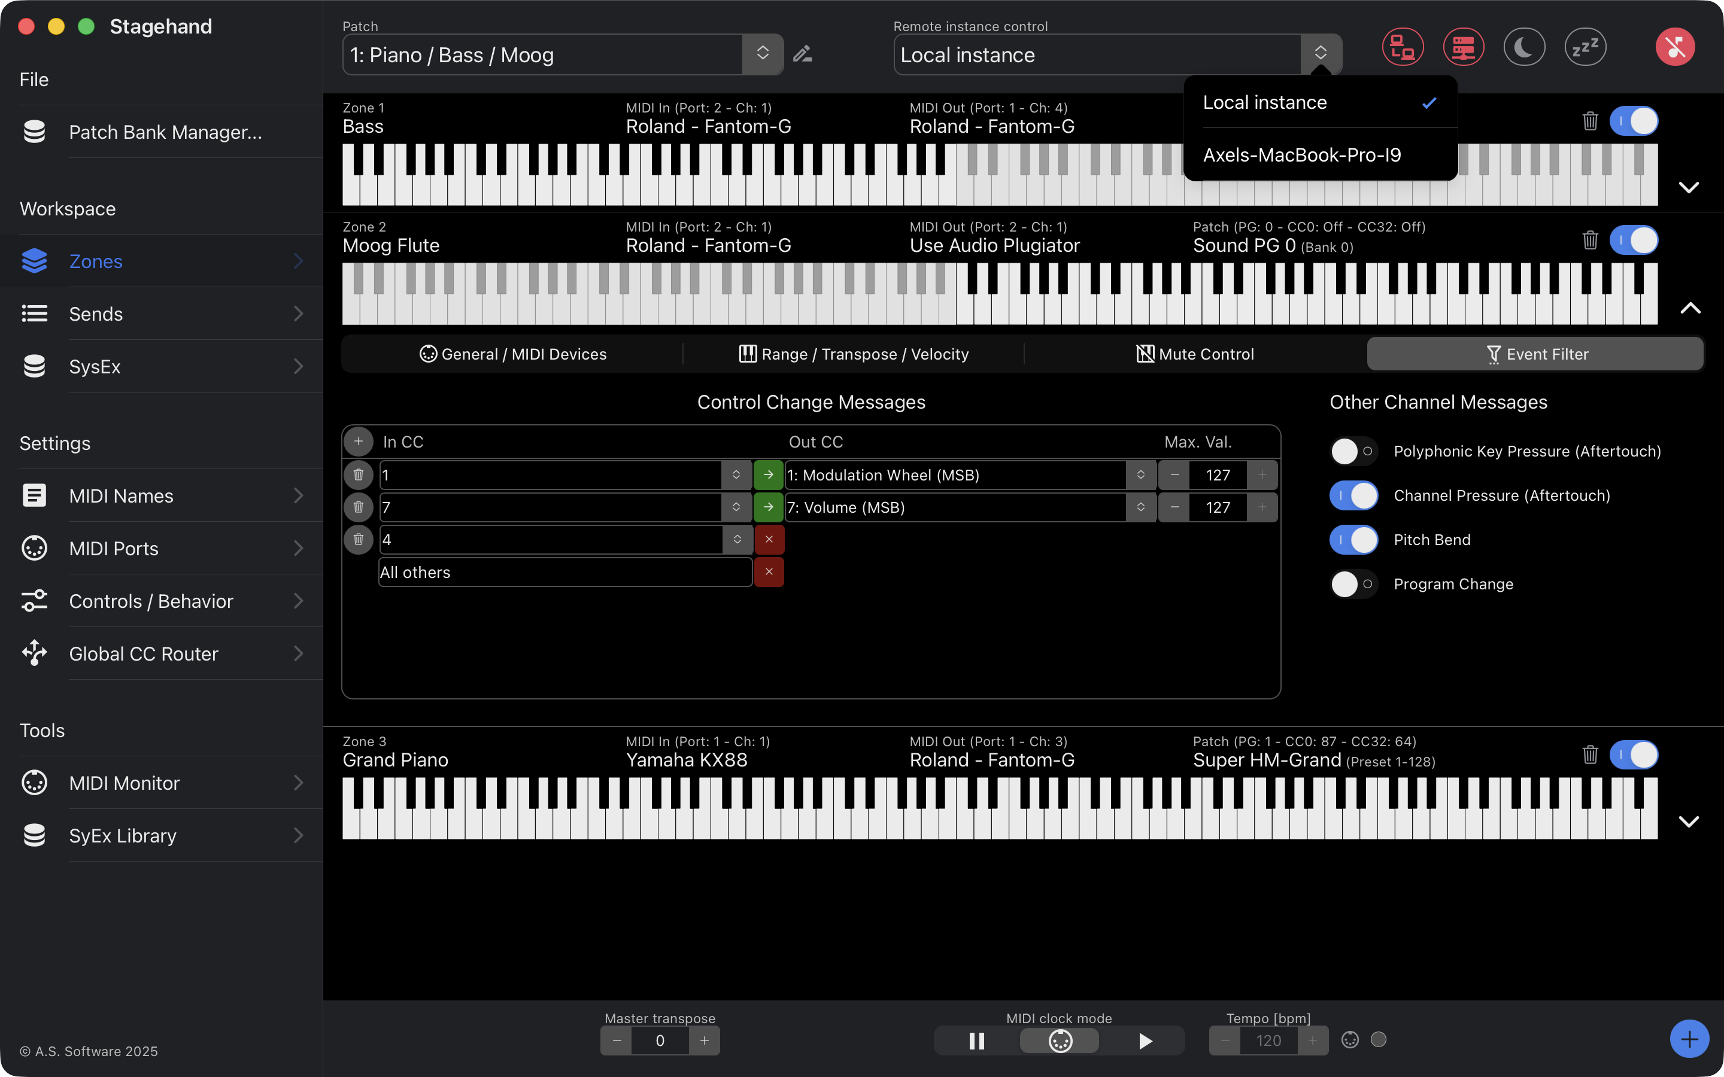Turn off Channel Pressure (Aftertouch) toggle
Image resolution: width=1724 pixels, height=1077 pixels.
[1353, 495]
